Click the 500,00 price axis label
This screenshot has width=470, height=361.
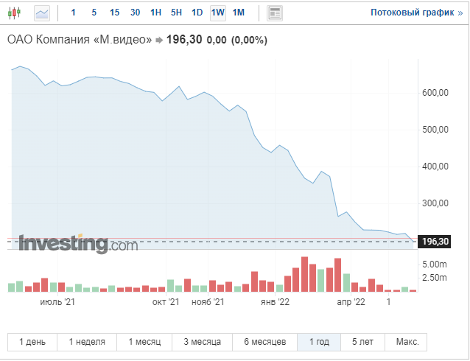435,130
